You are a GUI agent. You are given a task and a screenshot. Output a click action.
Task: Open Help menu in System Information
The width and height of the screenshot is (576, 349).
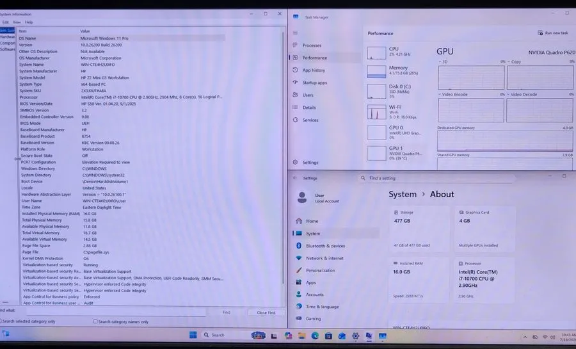[29, 22]
